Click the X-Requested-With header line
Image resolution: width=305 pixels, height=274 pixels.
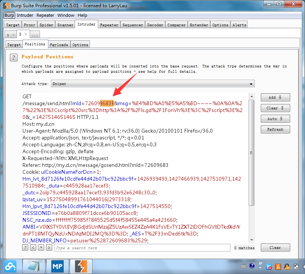click(x=65, y=158)
